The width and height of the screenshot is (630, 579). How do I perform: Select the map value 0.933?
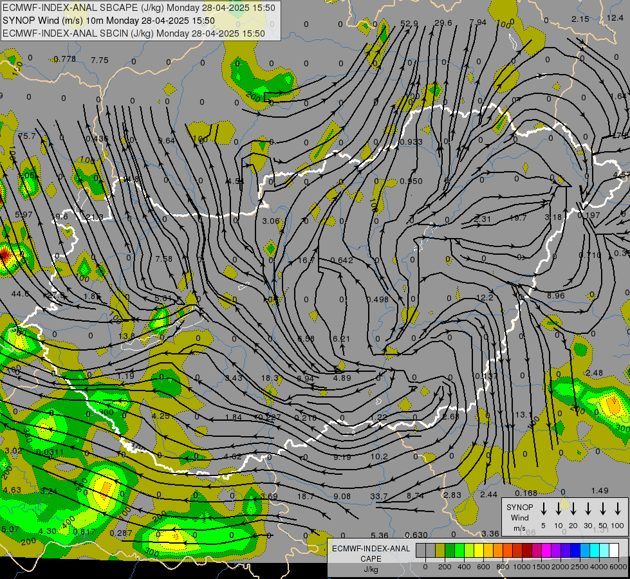point(411,142)
